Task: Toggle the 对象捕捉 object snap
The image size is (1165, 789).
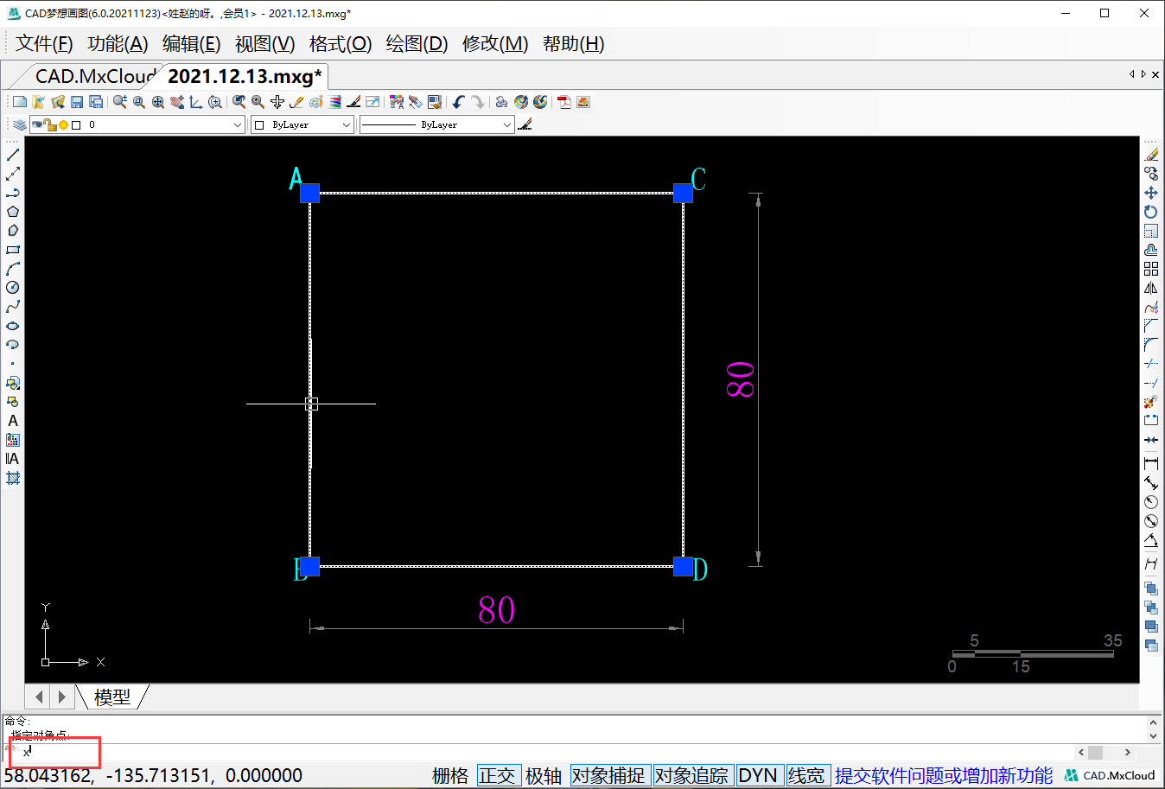Action: pos(608,775)
